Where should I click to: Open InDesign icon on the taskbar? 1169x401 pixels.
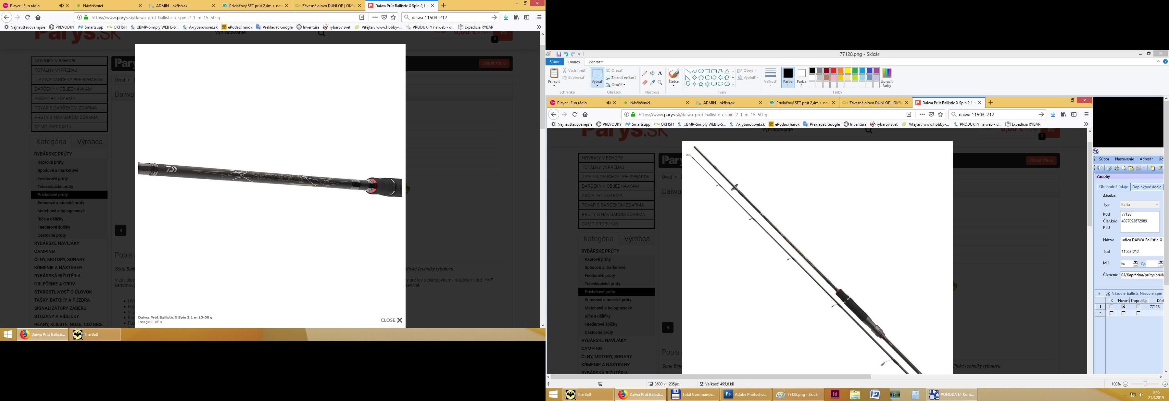tap(835, 394)
